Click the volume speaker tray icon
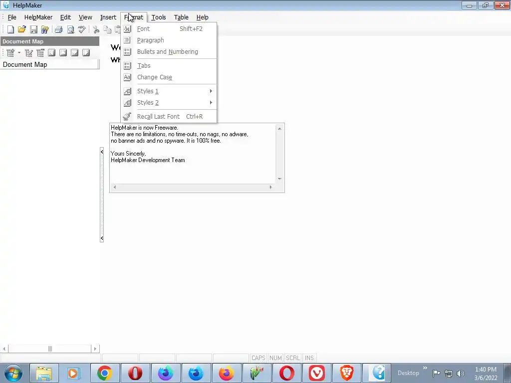This screenshot has height=383, width=511. [461, 374]
